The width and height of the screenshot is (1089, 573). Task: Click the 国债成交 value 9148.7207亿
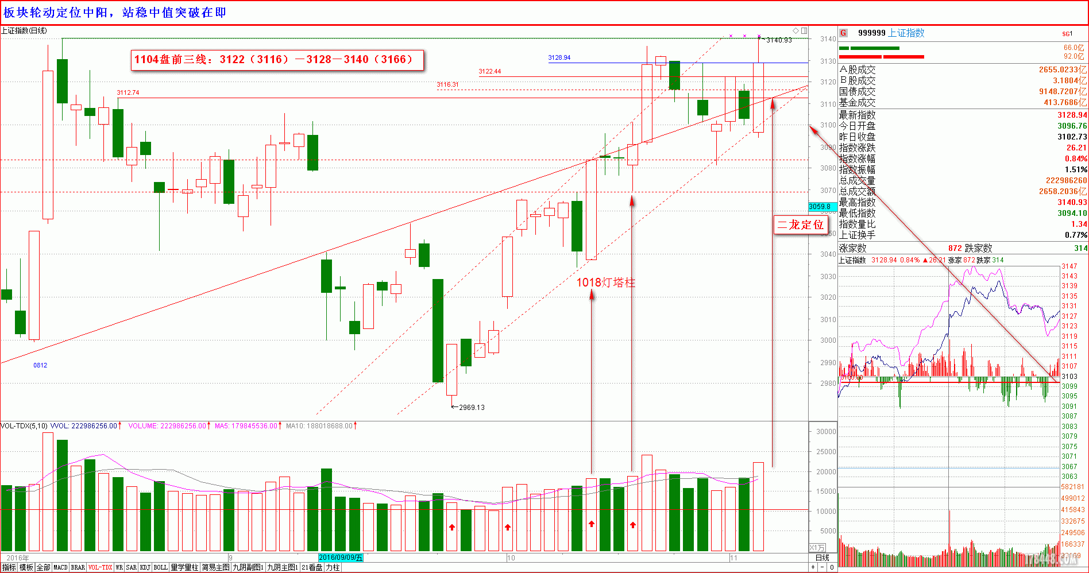tap(1063, 92)
